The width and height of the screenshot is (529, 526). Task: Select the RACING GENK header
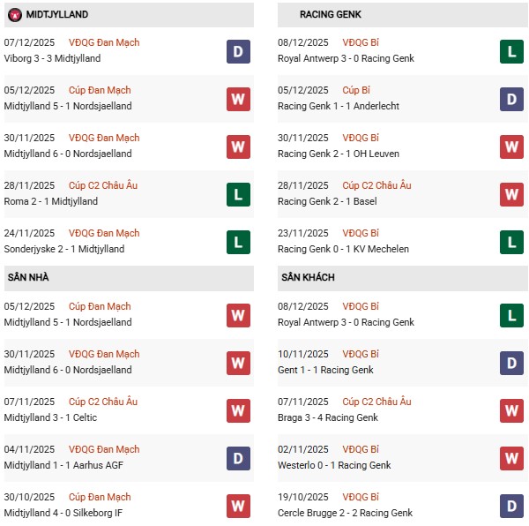coord(330,14)
